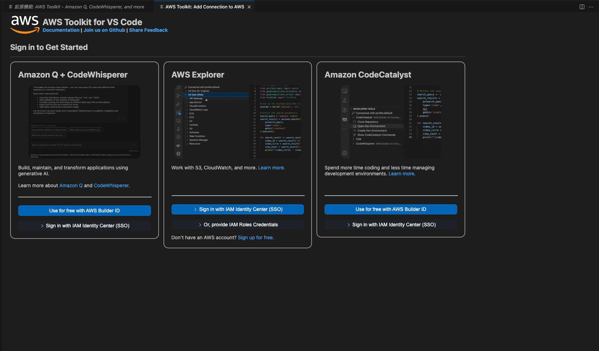Toggle the split editor layout icon

click(582, 7)
